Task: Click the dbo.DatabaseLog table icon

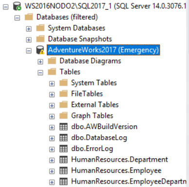Action: click(63, 138)
